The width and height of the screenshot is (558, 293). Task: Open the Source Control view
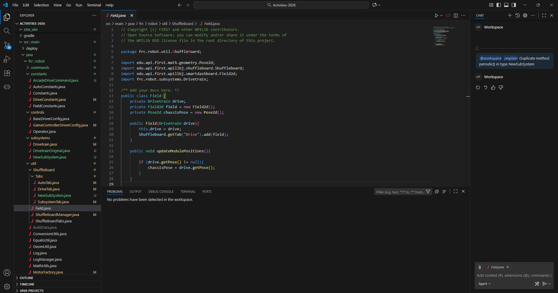point(7,45)
